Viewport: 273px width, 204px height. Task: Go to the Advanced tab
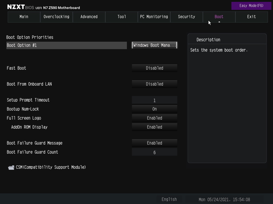[89, 17]
